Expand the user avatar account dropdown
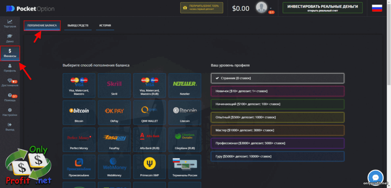The height and width of the screenshot is (188, 391). click(263, 8)
